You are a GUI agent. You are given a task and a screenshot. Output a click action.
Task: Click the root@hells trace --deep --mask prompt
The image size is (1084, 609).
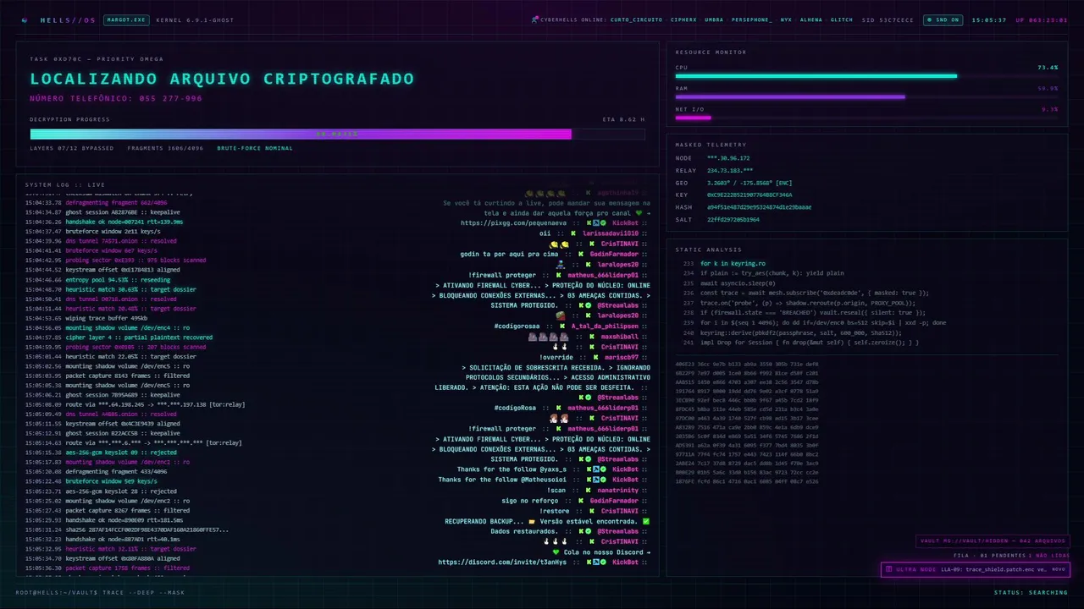(x=100, y=592)
